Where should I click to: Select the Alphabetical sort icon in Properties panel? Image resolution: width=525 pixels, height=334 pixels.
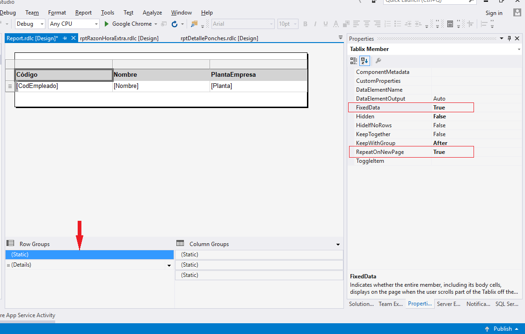[x=365, y=60]
